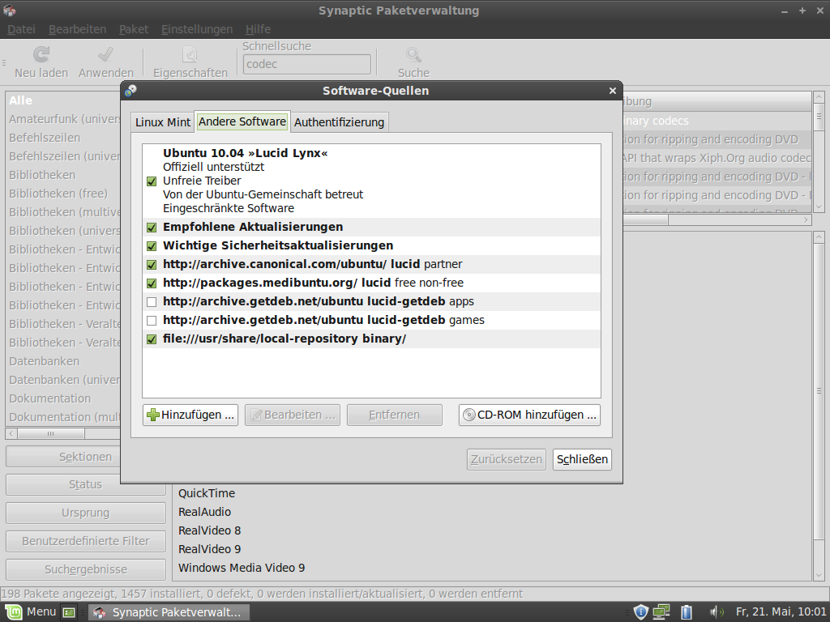This screenshot has height=622, width=830.
Task: Click the Anwenden checkmark icon
Action: (105, 55)
